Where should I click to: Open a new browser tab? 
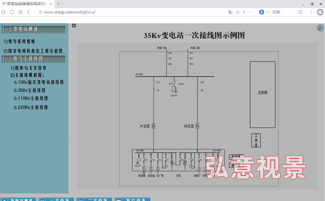58,4
